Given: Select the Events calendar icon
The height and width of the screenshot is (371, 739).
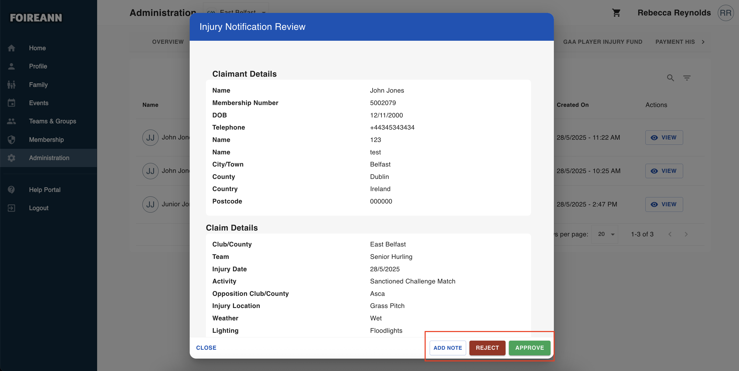Looking at the screenshot, I should (x=11, y=103).
